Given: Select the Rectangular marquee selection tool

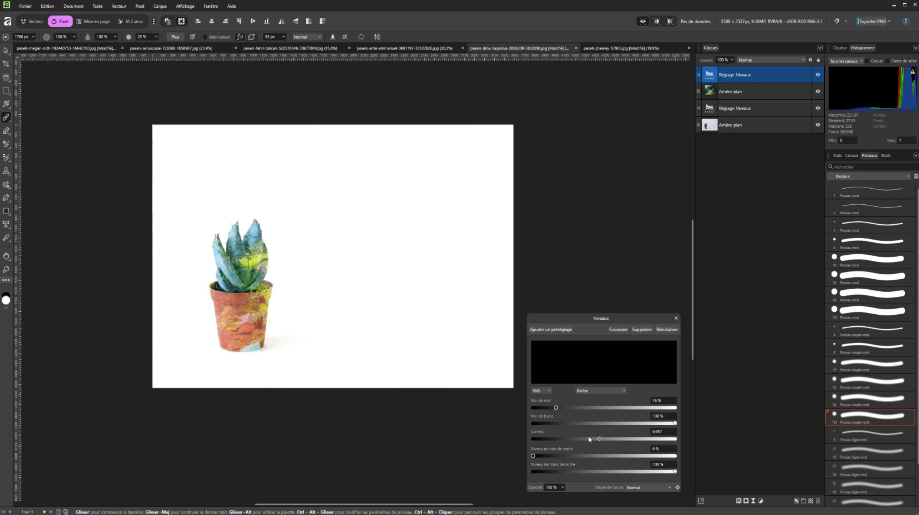Looking at the screenshot, I should click(6, 91).
